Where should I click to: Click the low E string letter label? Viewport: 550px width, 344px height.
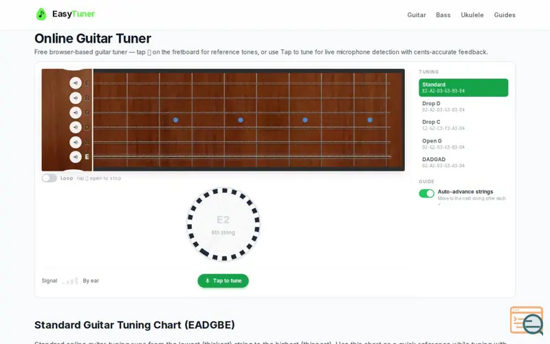[87, 157]
